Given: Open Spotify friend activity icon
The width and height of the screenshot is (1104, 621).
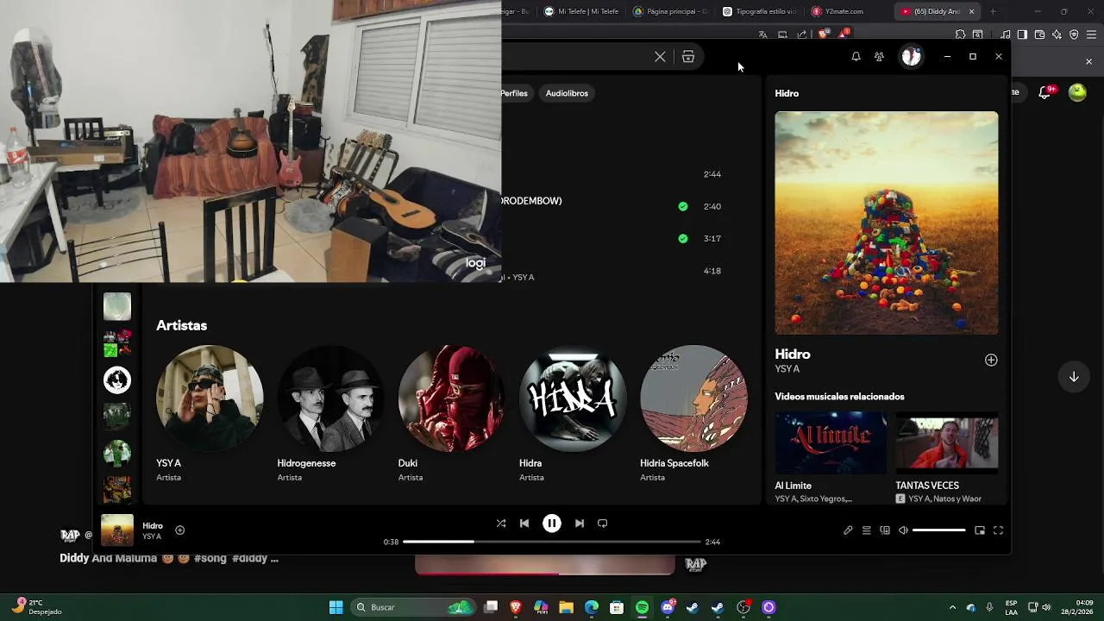Looking at the screenshot, I should tap(879, 57).
